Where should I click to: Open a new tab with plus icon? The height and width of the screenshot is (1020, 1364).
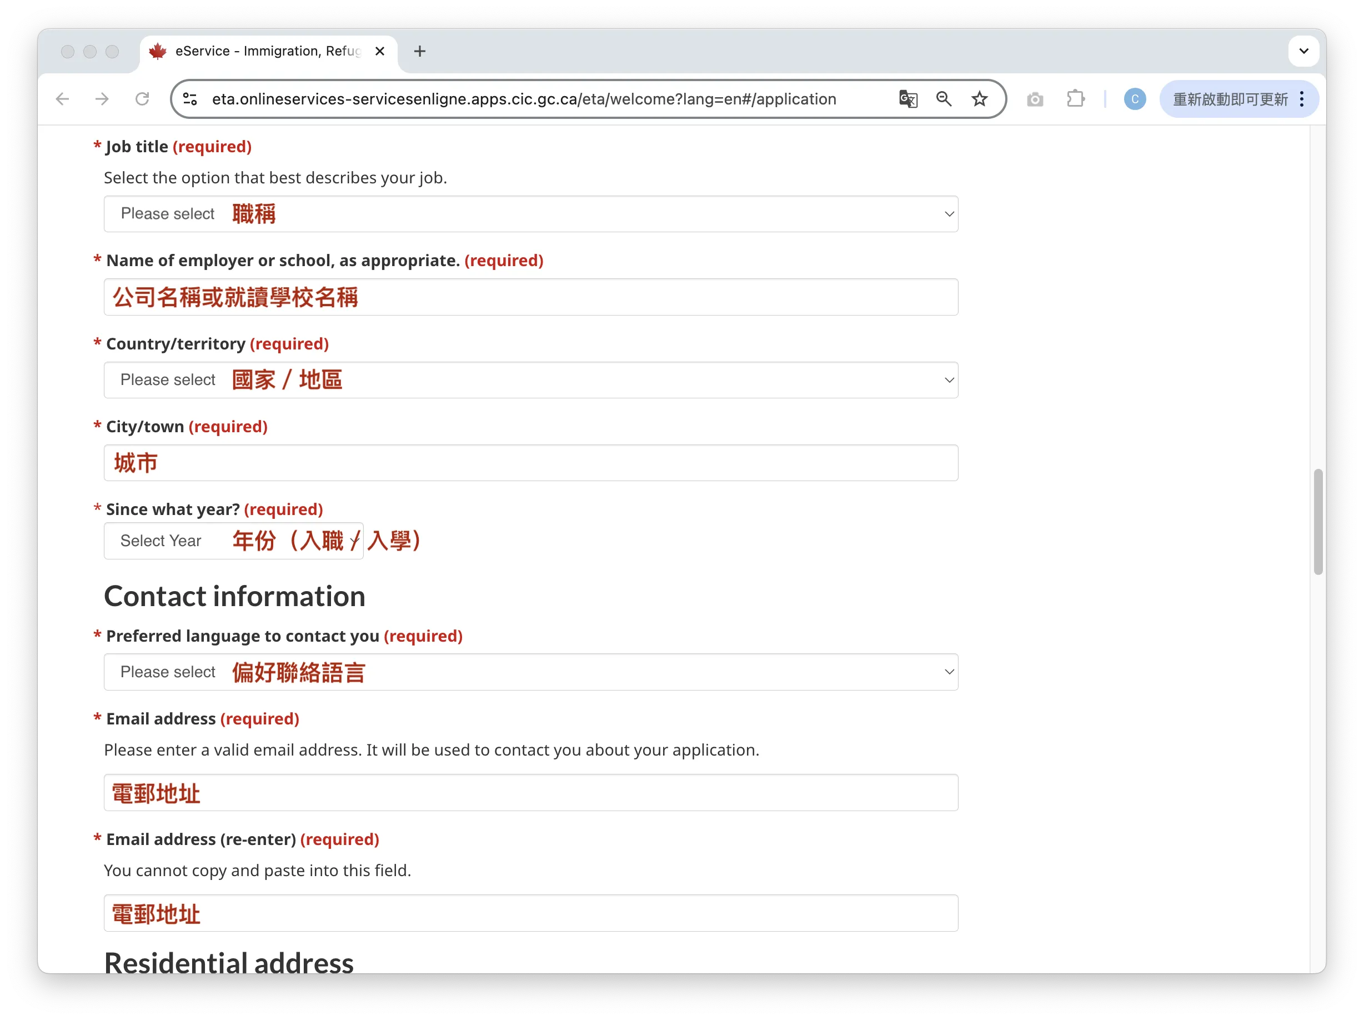[420, 51]
